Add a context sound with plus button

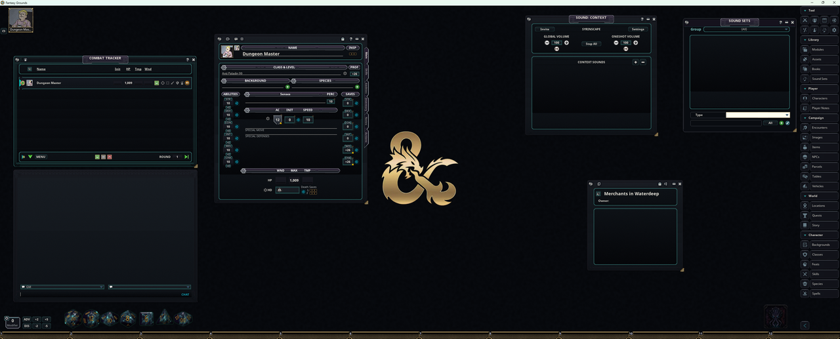pos(635,62)
